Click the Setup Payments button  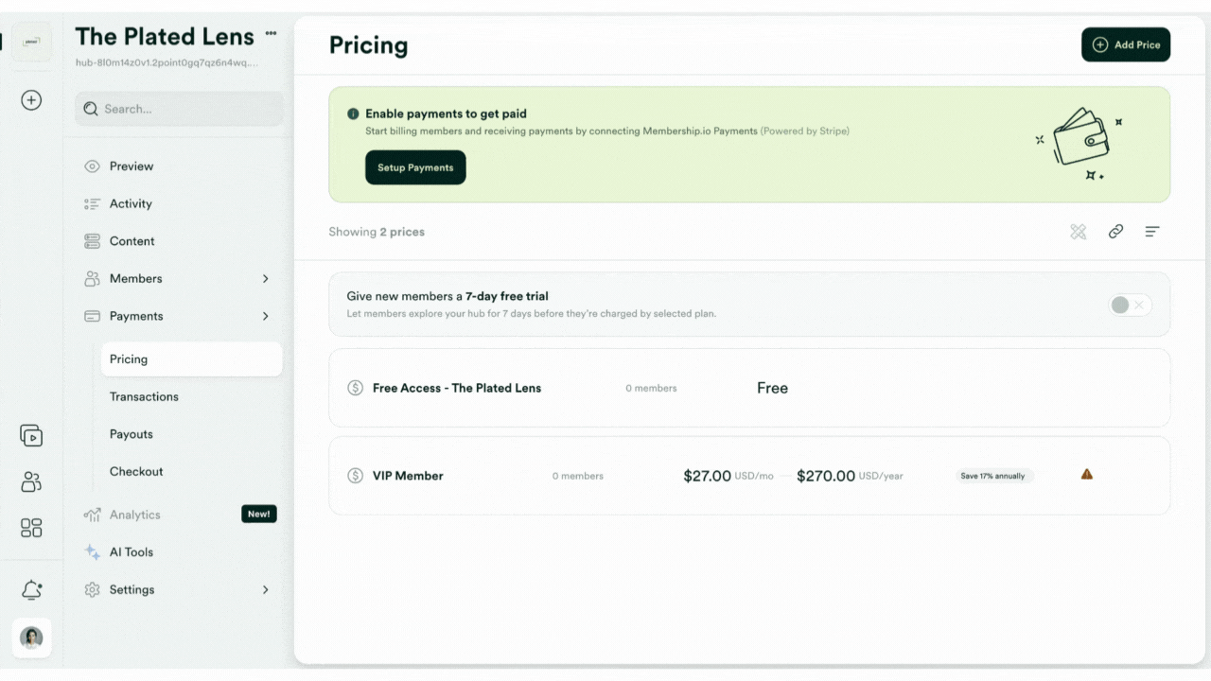[x=415, y=167]
